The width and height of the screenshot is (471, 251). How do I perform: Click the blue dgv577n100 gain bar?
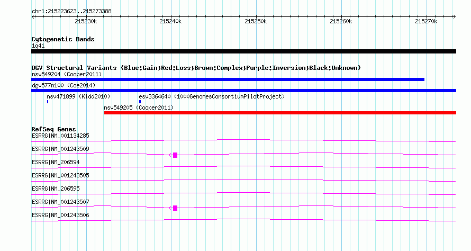coord(243,91)
